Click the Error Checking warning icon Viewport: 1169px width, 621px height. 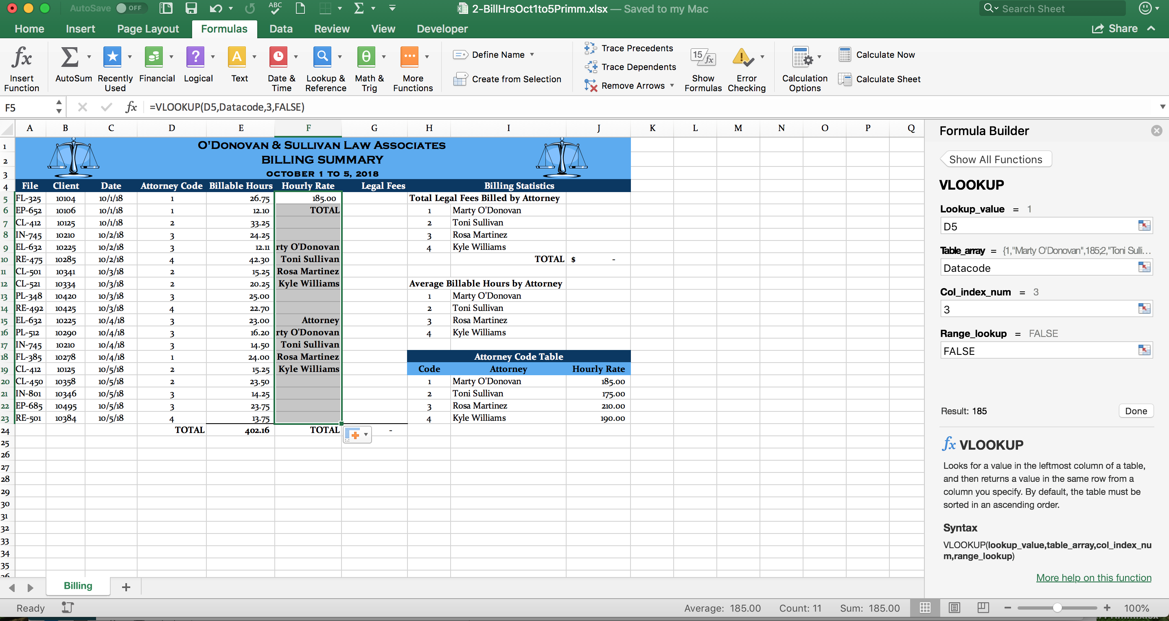pyautogui.click(x=742, y=58)
